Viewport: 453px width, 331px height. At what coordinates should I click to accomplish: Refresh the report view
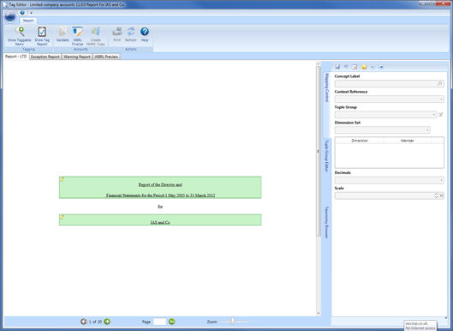point(131,34)
